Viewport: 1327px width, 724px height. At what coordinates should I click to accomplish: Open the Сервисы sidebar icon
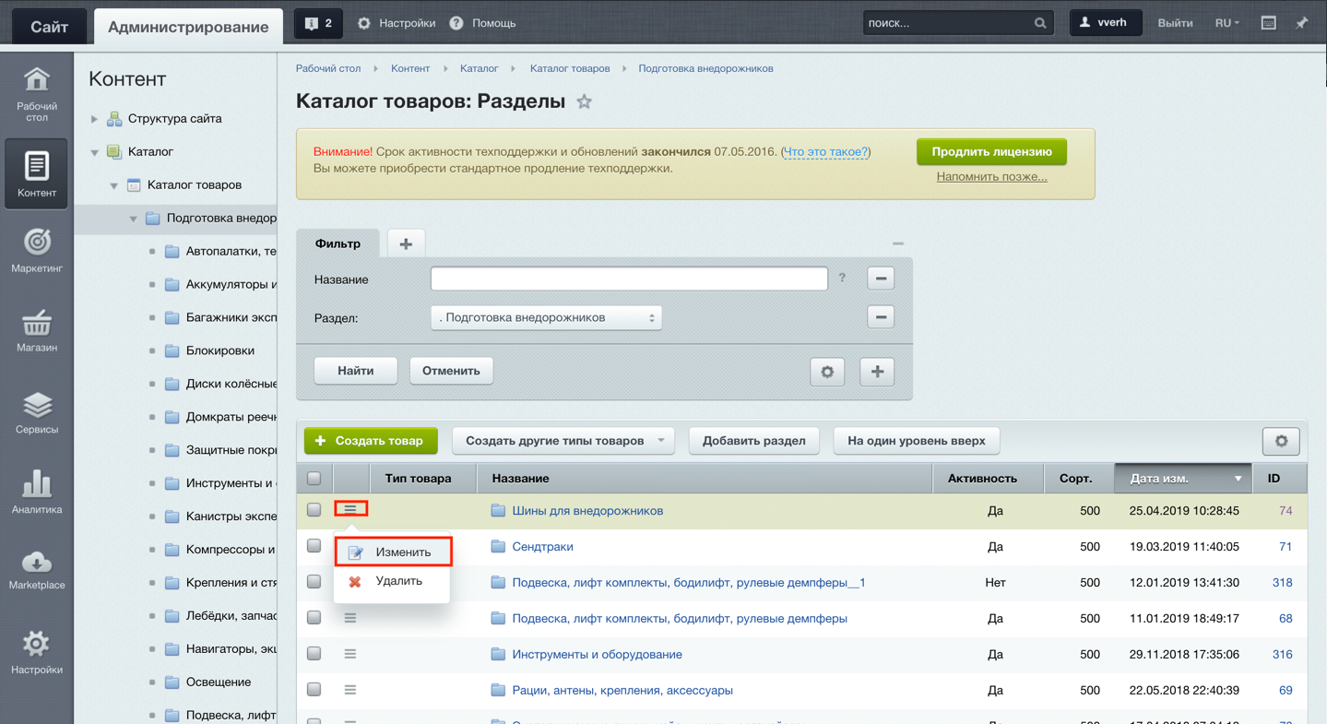click(x=37, y=412)
